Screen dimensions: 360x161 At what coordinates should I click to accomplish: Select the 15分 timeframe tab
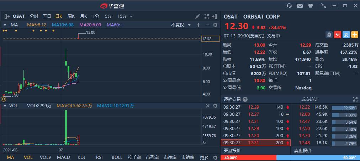coord(122,16)
